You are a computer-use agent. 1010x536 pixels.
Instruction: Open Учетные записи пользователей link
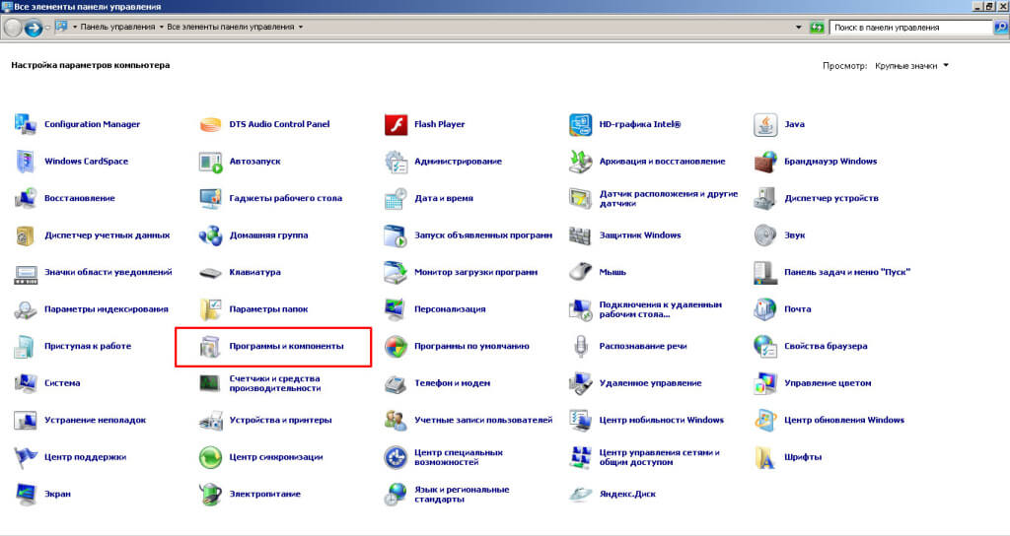483,420
